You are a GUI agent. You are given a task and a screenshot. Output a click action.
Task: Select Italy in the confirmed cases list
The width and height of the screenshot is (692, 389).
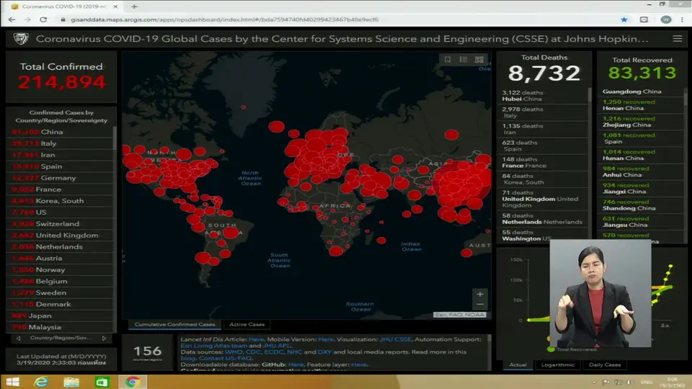[x=60, y=143]
